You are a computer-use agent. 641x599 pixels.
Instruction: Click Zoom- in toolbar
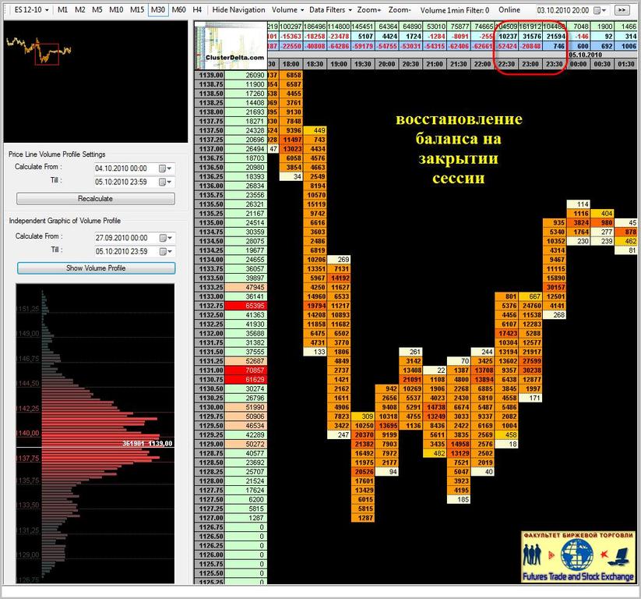click(400, 9)
